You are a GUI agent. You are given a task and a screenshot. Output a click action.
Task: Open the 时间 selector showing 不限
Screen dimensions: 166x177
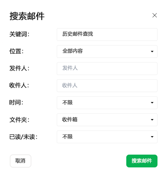click(x=107, y=103)
